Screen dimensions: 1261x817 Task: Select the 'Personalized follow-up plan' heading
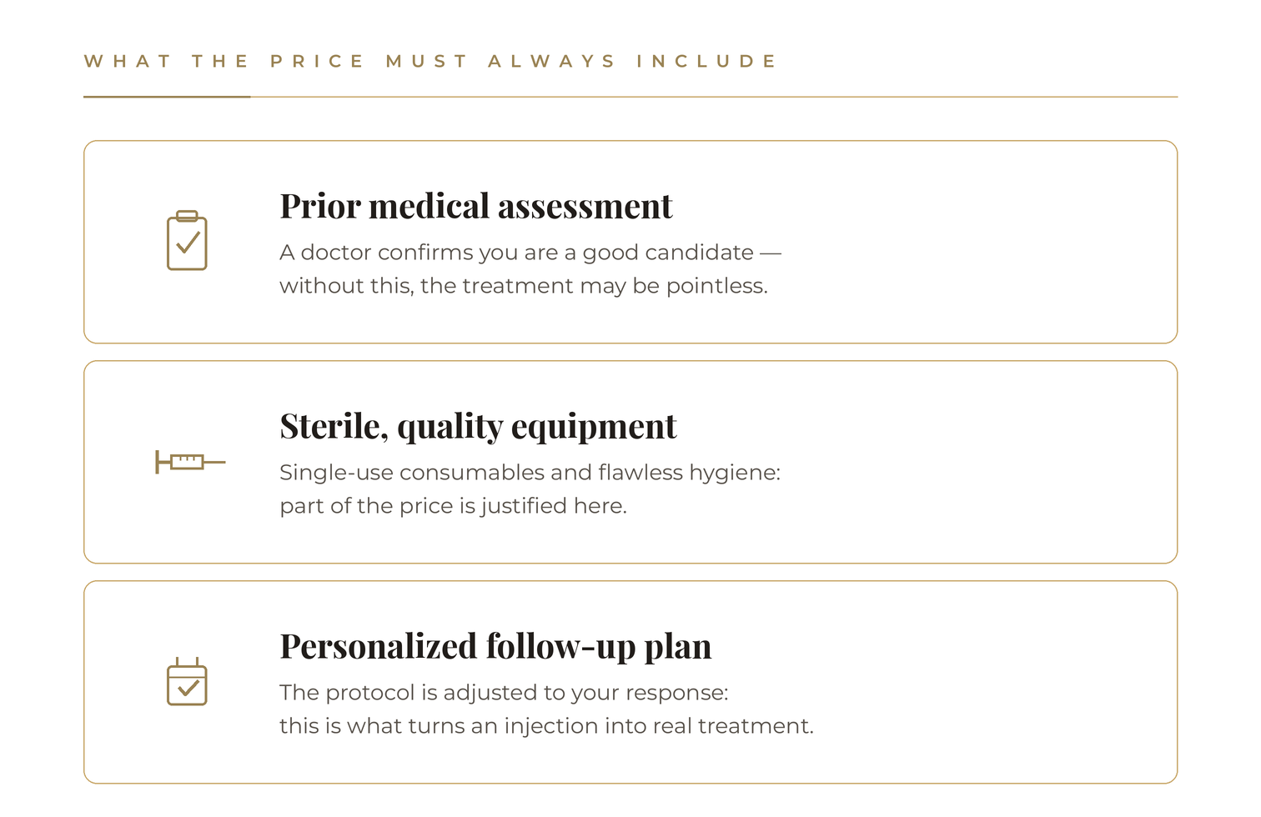point(495,646)
